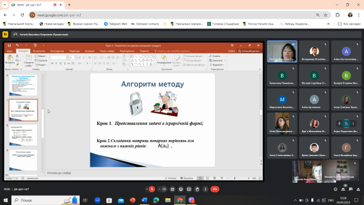Turn on captions in Meet toolbar
The height and width of the screenshot is (205, 364).
tap(172, 189)
